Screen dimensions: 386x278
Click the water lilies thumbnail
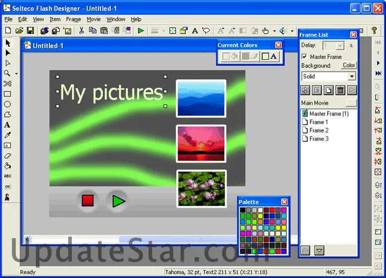(201, 188)
